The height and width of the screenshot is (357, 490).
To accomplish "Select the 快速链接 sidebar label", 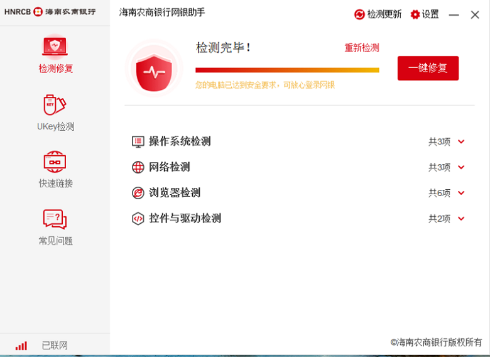I will [56, 184].
